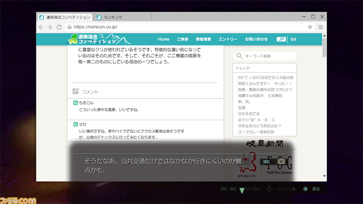Close the browser window

[x=322, y=17]
